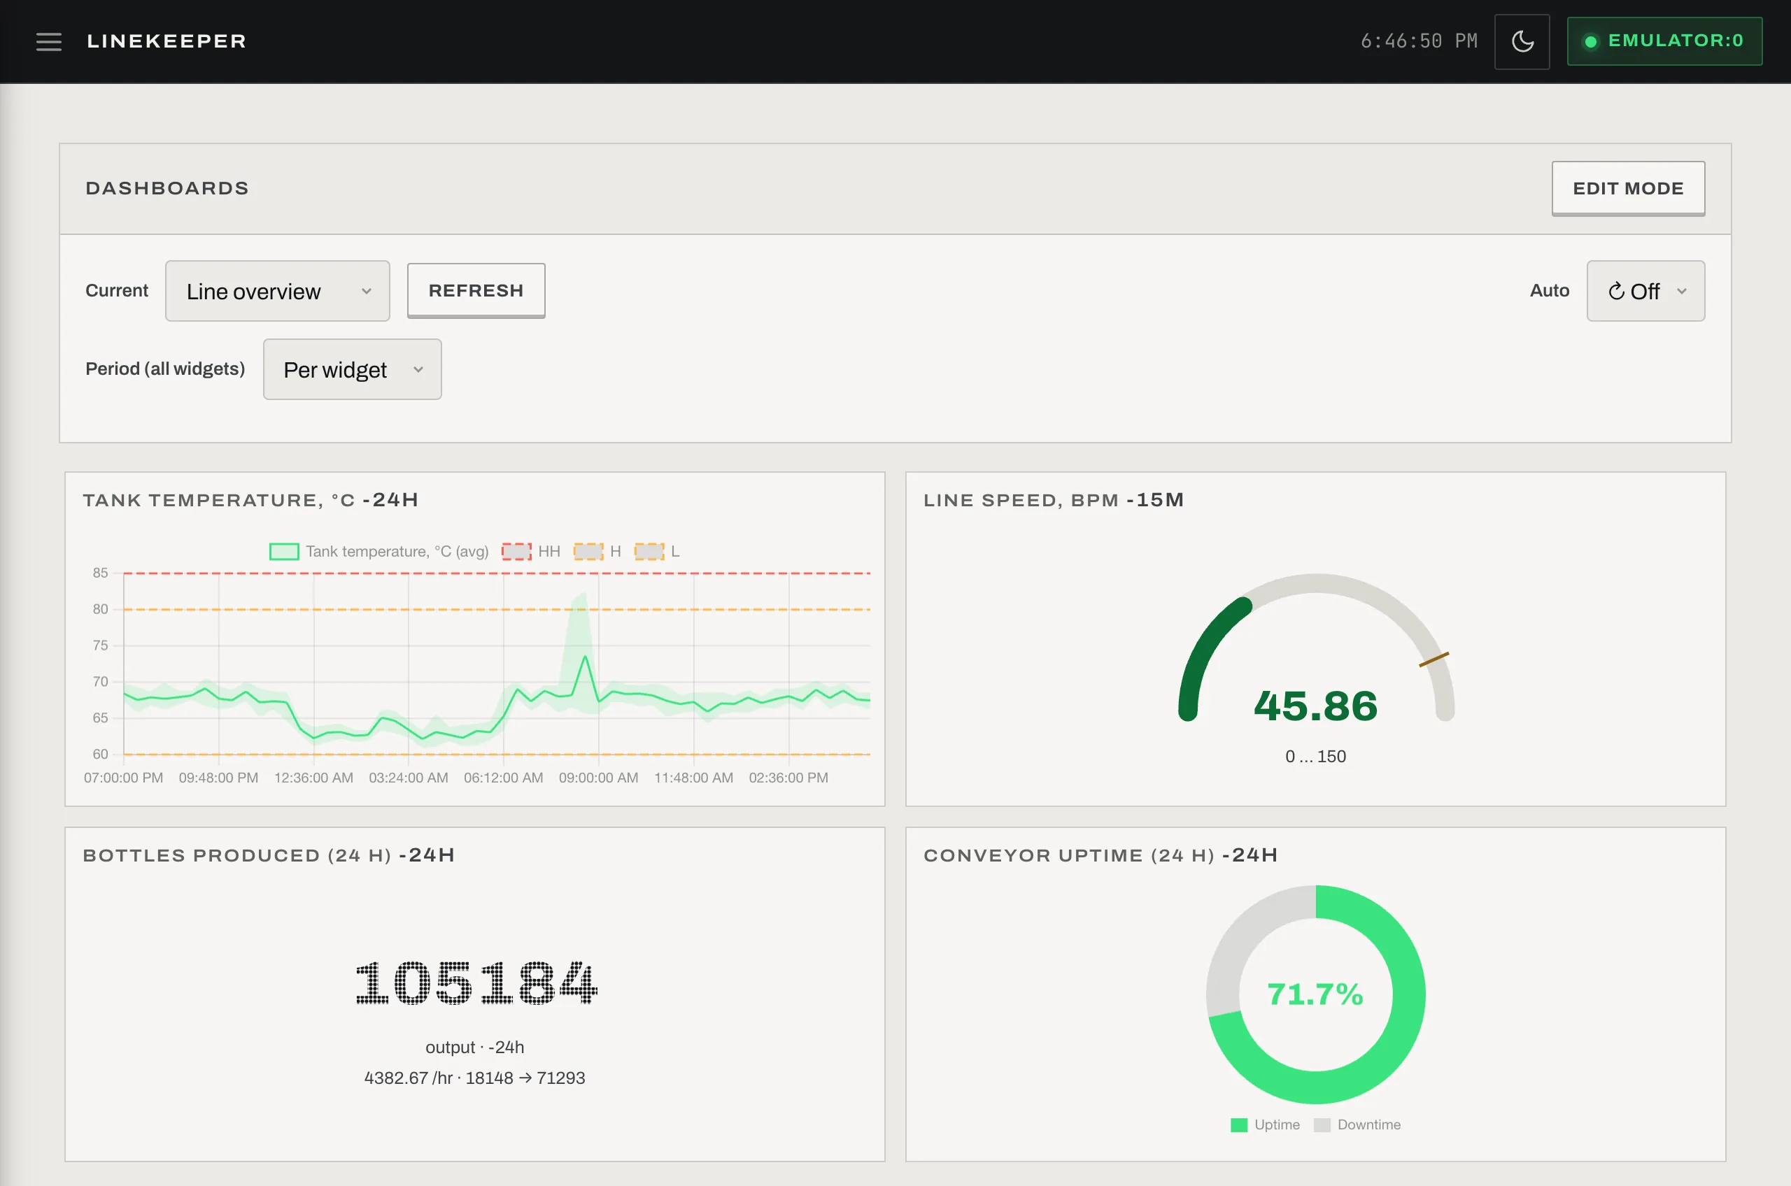Click the temperature spike peak on the chart

(x=585, y=657)
